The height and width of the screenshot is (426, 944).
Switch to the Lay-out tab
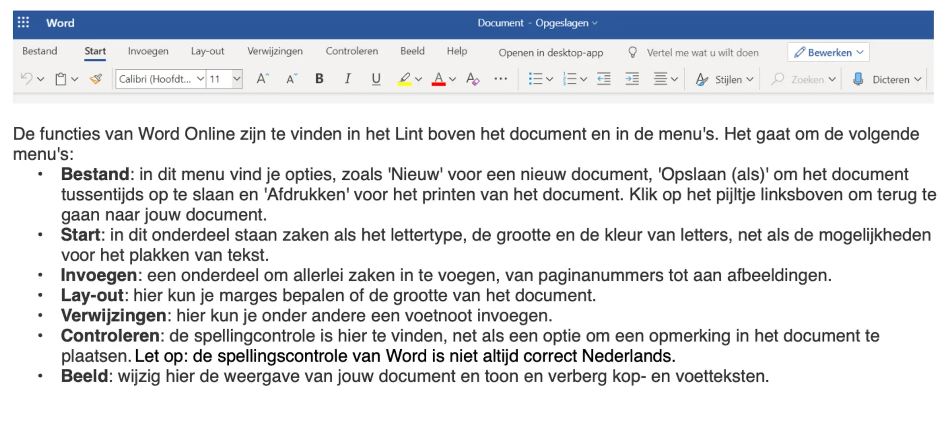pyautogui.click(x=207, y=51)
